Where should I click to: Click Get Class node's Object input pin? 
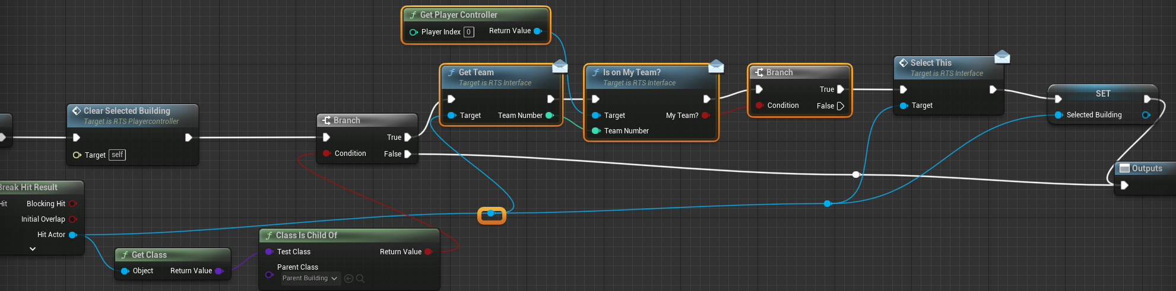coord(125,271)
